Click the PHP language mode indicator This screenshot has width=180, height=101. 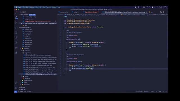160,92
